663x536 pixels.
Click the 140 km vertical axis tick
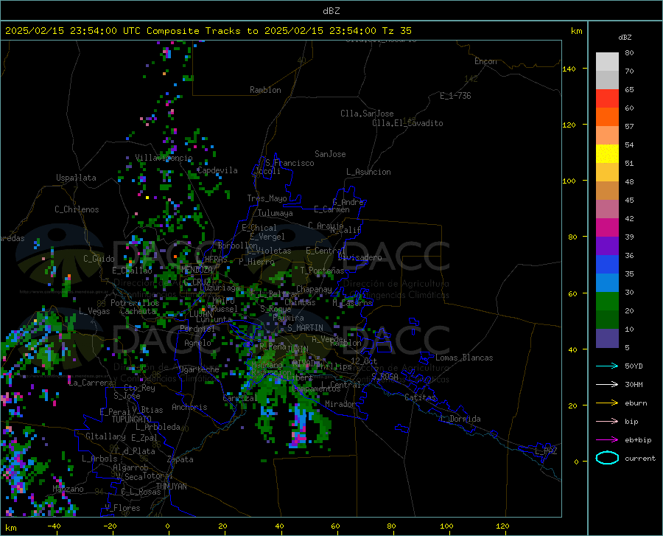pos(569,69)
